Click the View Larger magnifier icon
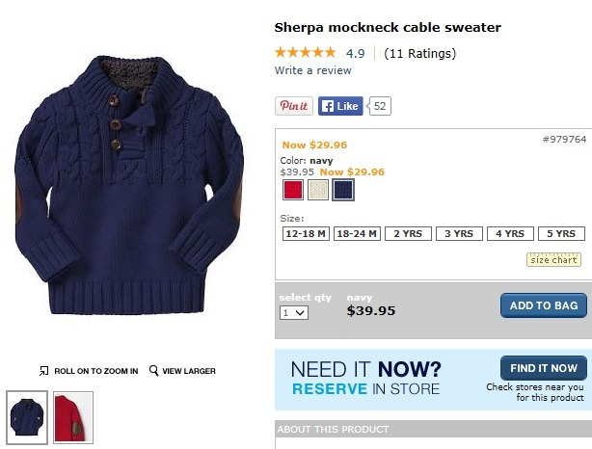592x449 pixels. click(x=153, y=371)
